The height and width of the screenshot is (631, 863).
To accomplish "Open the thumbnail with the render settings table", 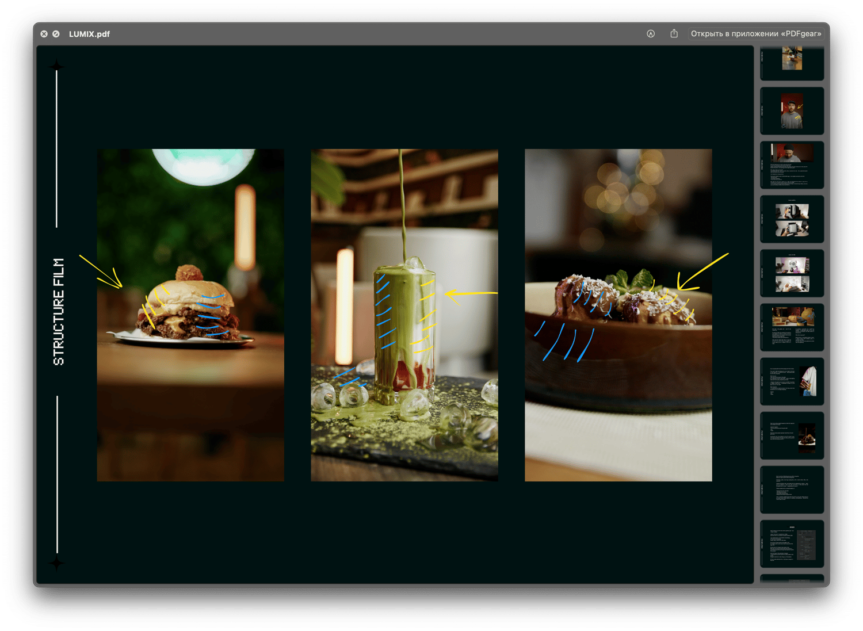I will [x=792, y=544].
